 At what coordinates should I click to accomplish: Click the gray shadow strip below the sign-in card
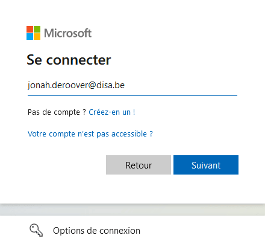point(132,210)
